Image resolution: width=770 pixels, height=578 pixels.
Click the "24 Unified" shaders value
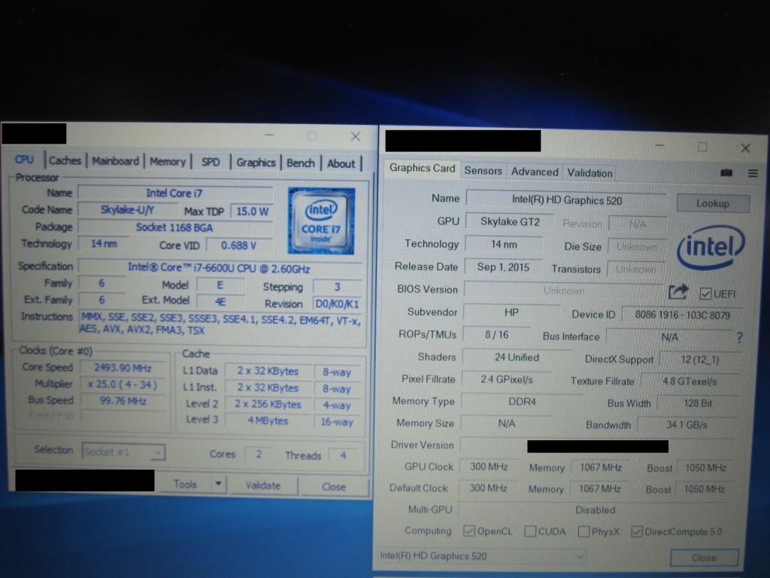coord(517,357)
